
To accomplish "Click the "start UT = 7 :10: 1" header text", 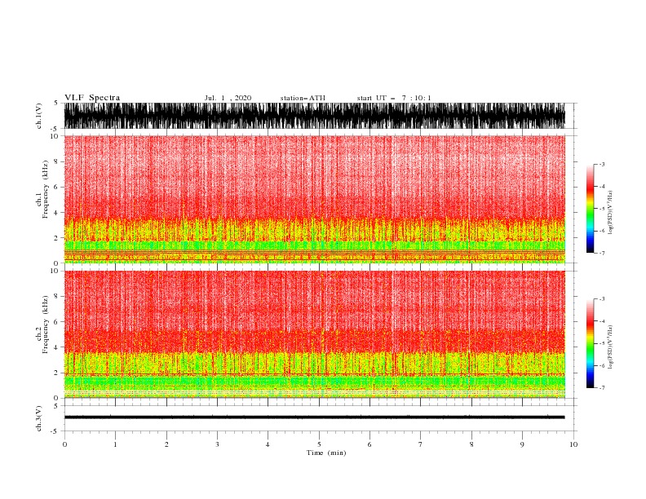I will (x=394, y=98).
